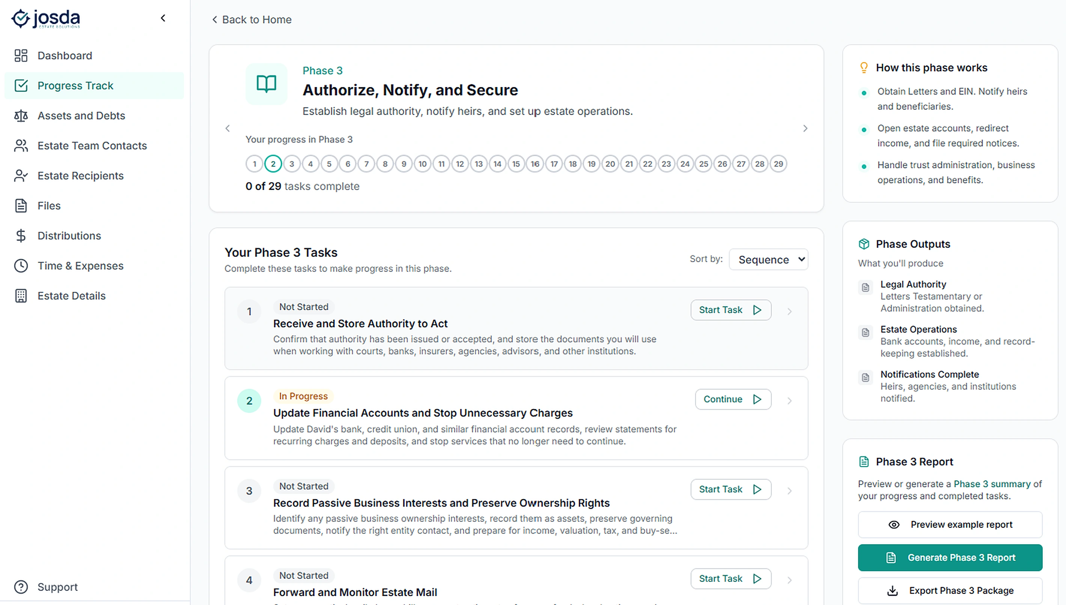This screenshot has height=605, width=1066.
Task: Click the Distributions dollar icon
Action: point(21,236)
